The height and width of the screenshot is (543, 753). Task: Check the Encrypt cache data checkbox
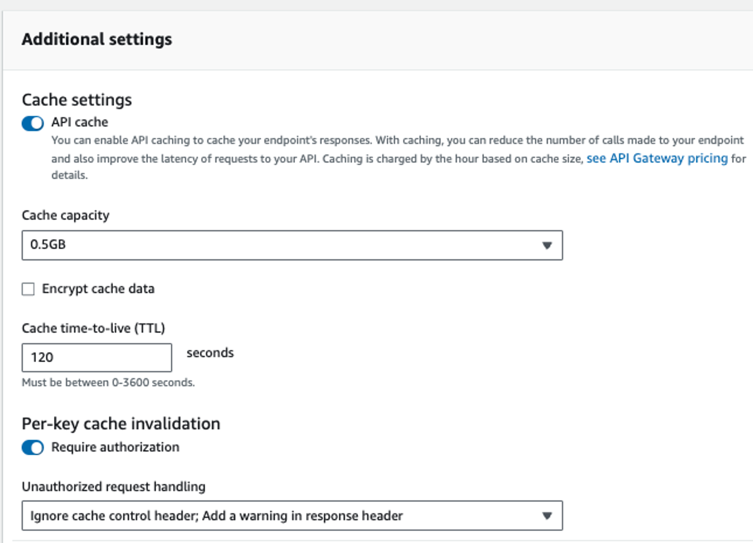click(x=28, y=289)
